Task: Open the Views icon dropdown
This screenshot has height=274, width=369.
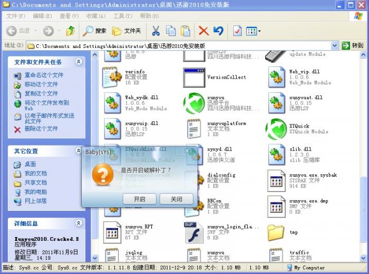Action: 253,31
